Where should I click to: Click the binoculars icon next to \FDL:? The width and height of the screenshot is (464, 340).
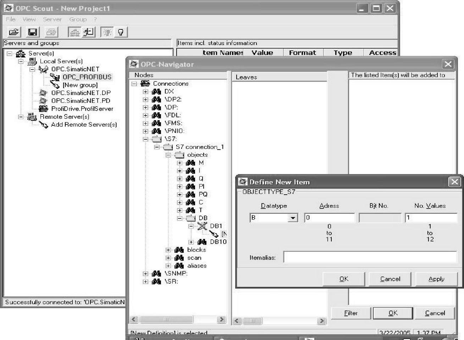tap(156, 115)
